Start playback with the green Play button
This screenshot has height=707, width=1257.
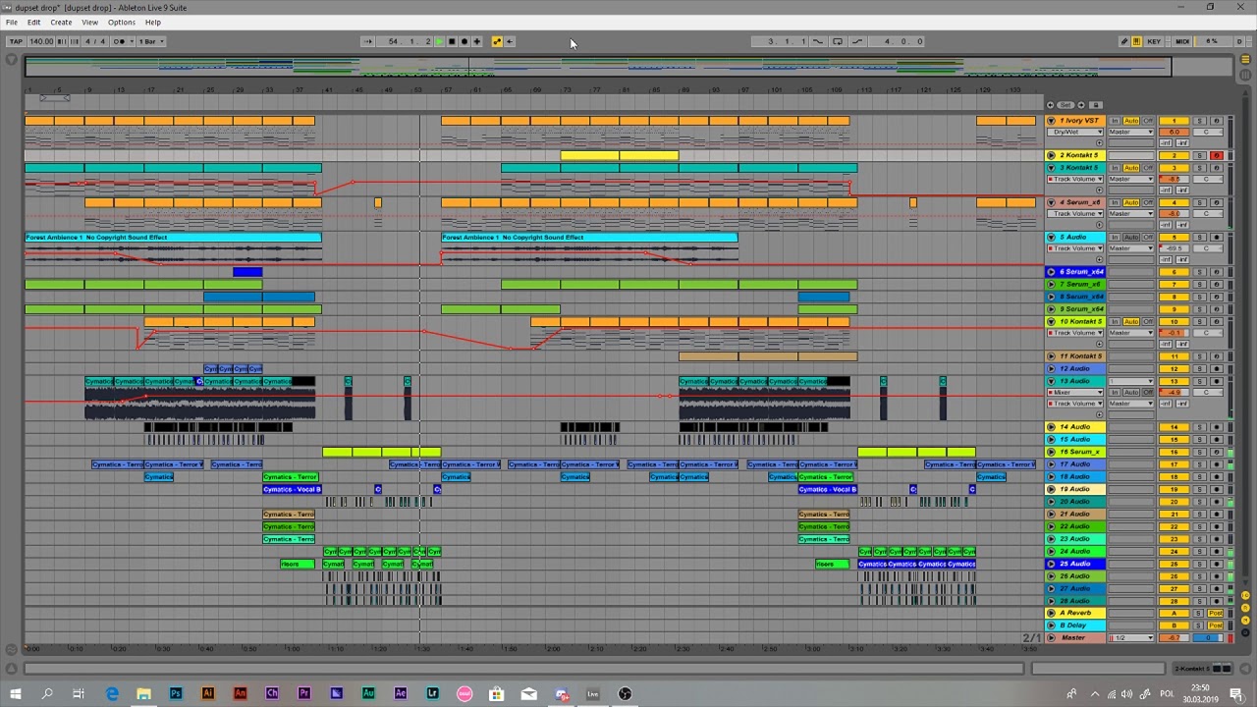439,41
